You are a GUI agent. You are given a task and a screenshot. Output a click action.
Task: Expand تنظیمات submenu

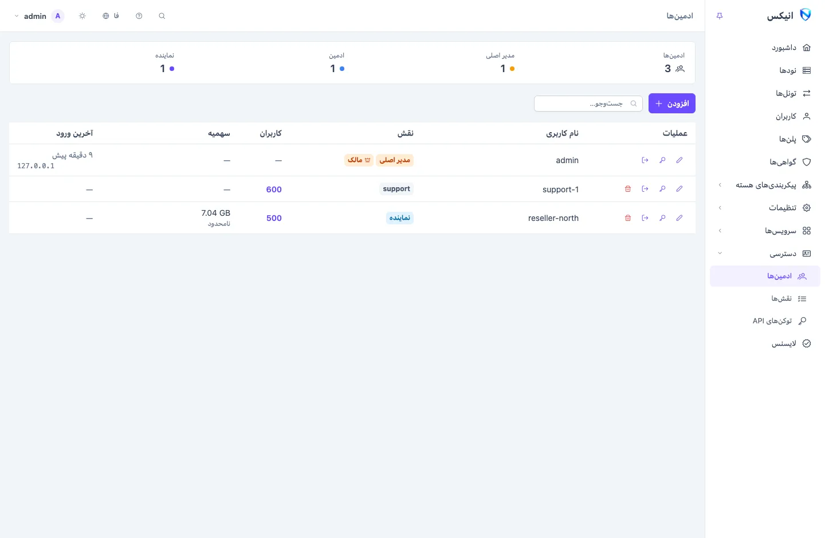point(765,208)
